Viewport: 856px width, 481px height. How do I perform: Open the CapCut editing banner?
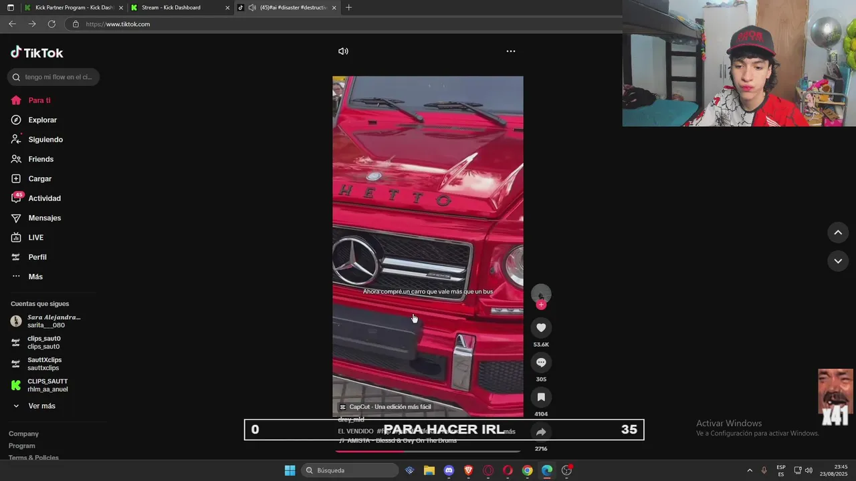coord(385,407)
